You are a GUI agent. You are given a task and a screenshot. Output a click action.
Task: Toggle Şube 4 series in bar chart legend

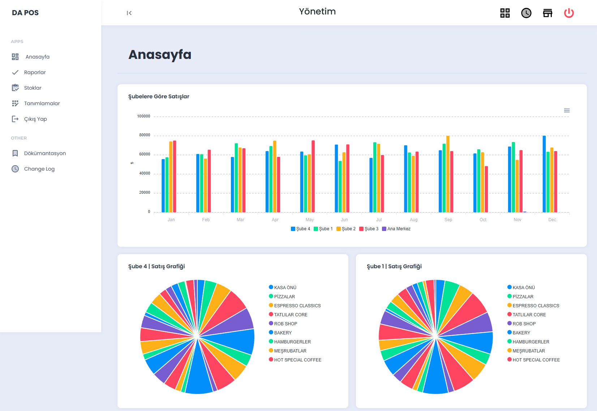[x=300, y=229]
